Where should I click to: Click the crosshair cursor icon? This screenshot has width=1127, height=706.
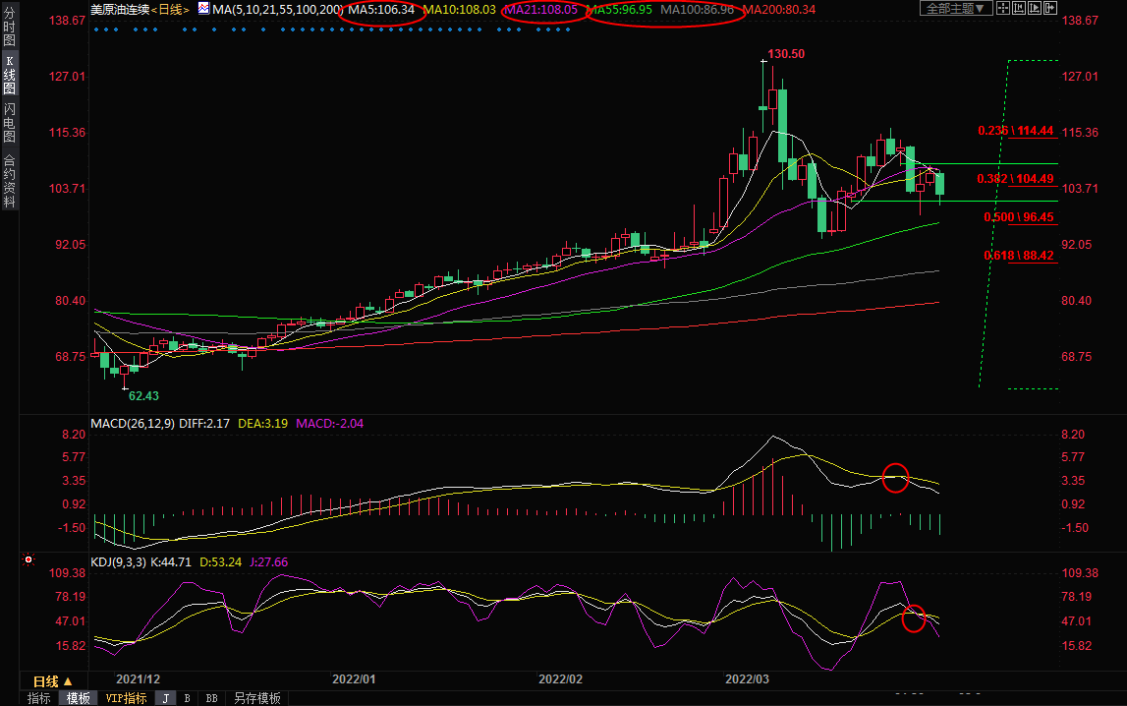pyautogui.click(x=1003, y=8)
